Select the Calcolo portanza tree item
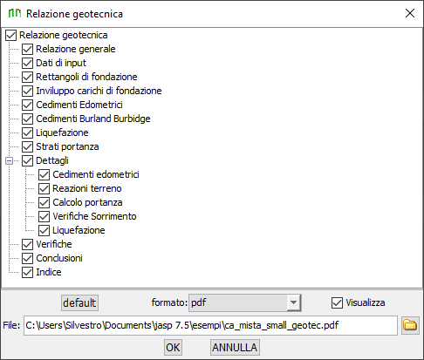The image size is (424, 360). pyautogui.click(x=87, y=202)
